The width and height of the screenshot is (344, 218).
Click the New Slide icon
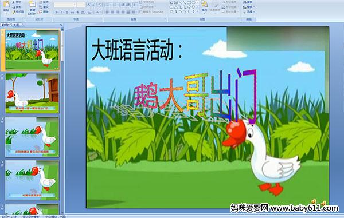coord(32,5)
